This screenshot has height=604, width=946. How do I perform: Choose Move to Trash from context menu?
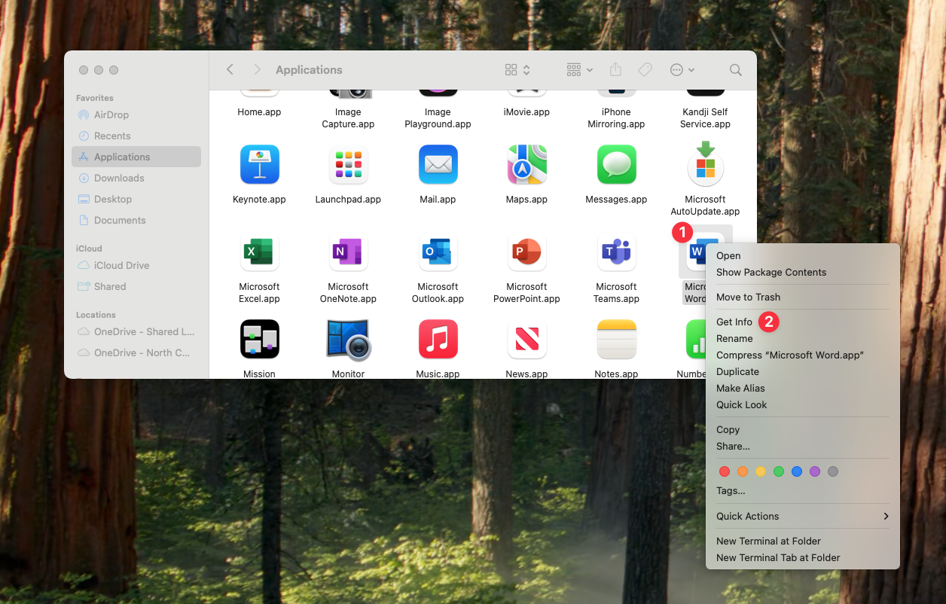click(x=748, y=297)
